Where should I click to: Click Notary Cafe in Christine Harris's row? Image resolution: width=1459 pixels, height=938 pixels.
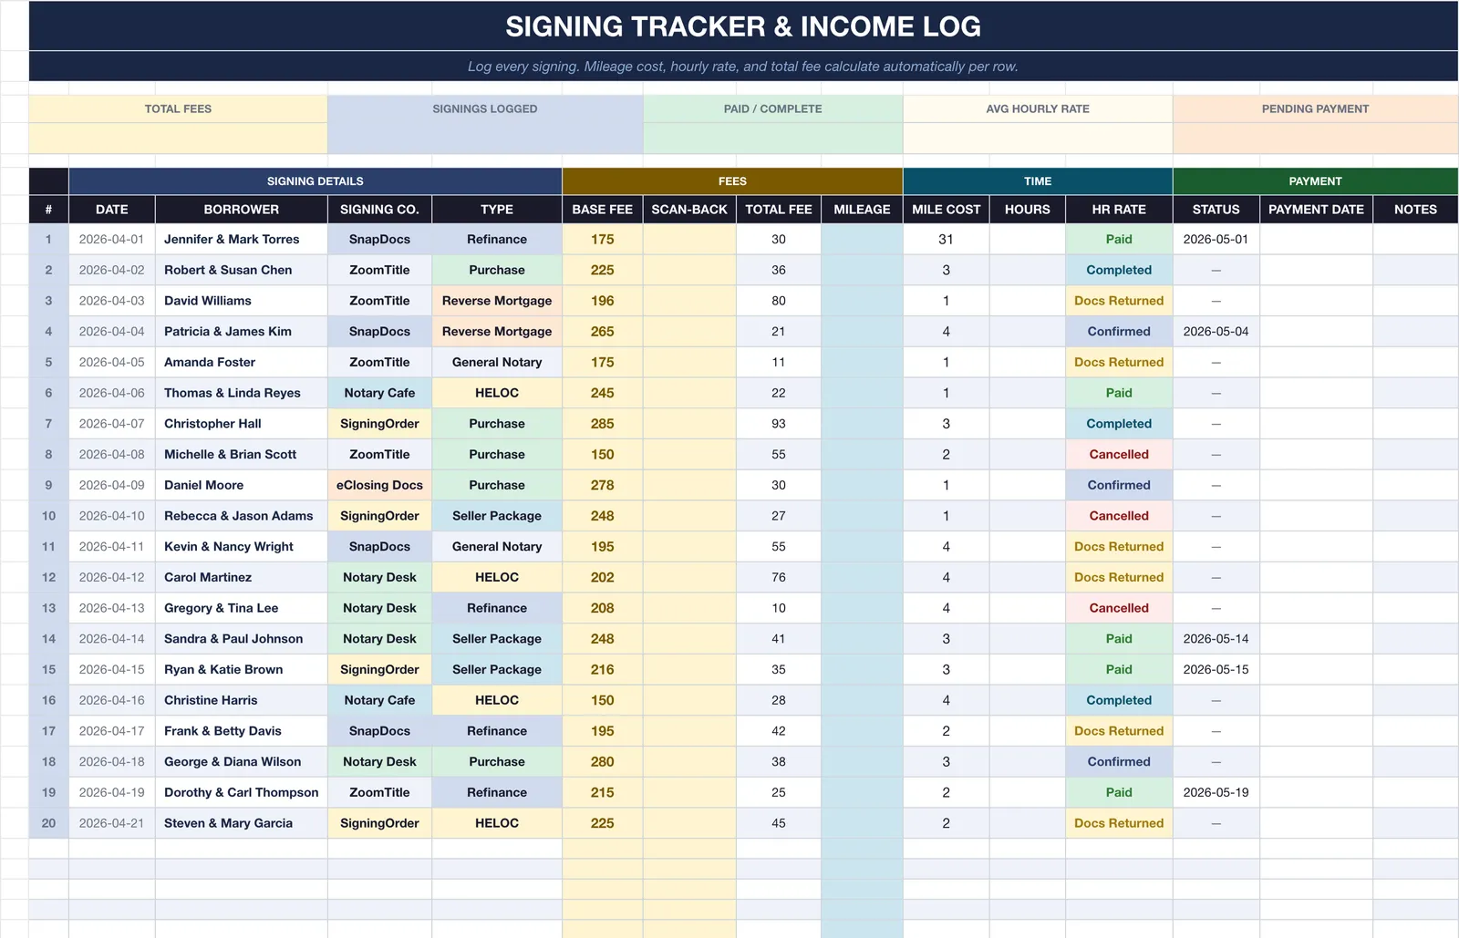click(x=379, y=700)
